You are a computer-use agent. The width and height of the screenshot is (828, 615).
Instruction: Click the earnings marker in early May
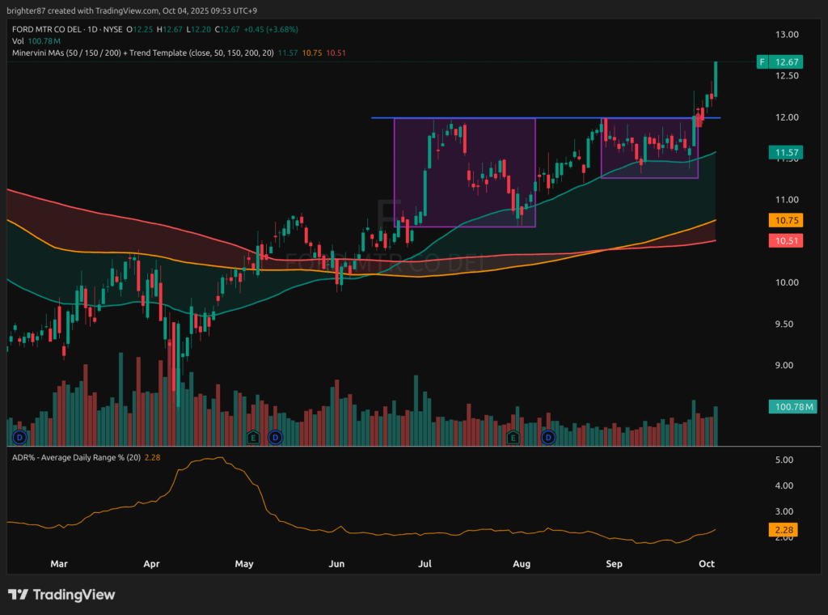[253, 437]
